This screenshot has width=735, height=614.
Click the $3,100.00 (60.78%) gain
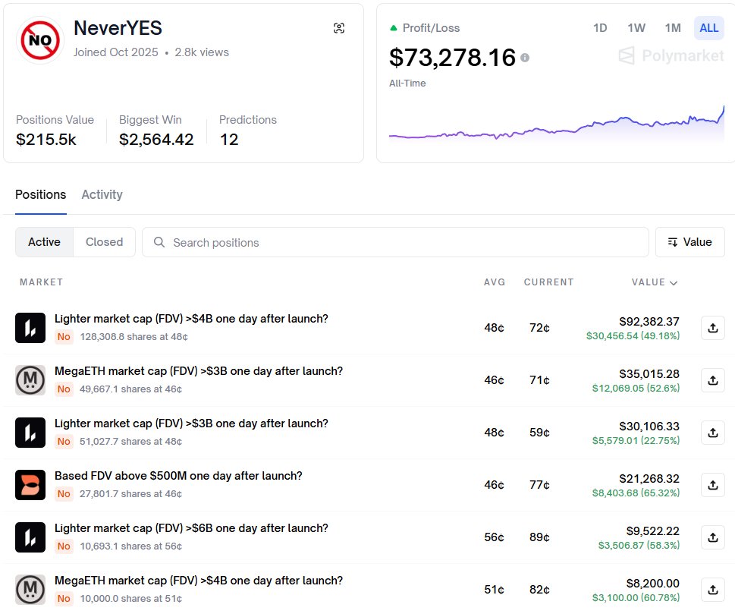point(636,598)
